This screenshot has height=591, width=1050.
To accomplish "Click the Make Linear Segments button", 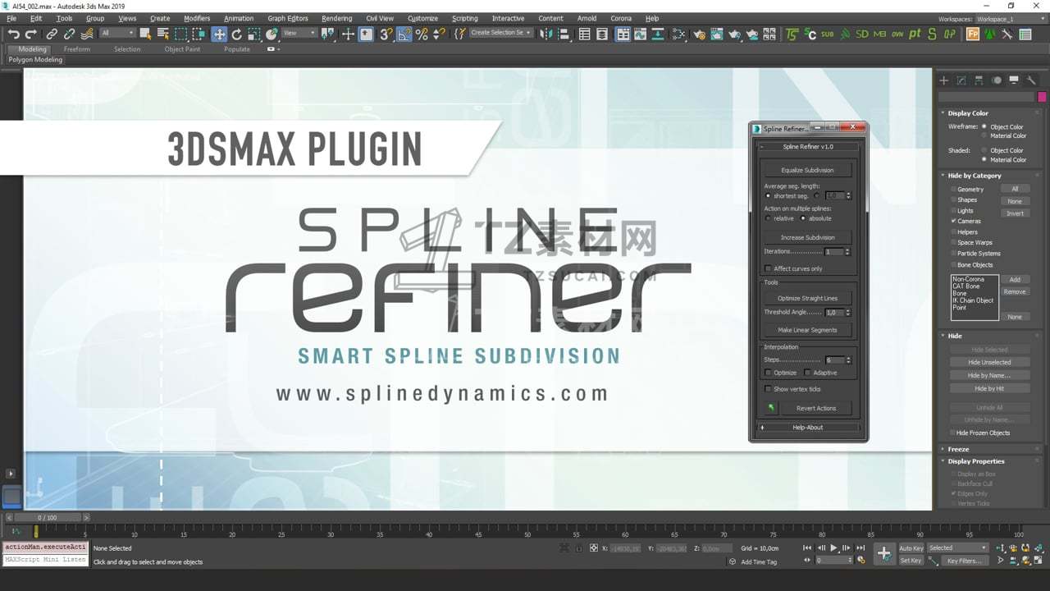I will click(x=807, y=330).
